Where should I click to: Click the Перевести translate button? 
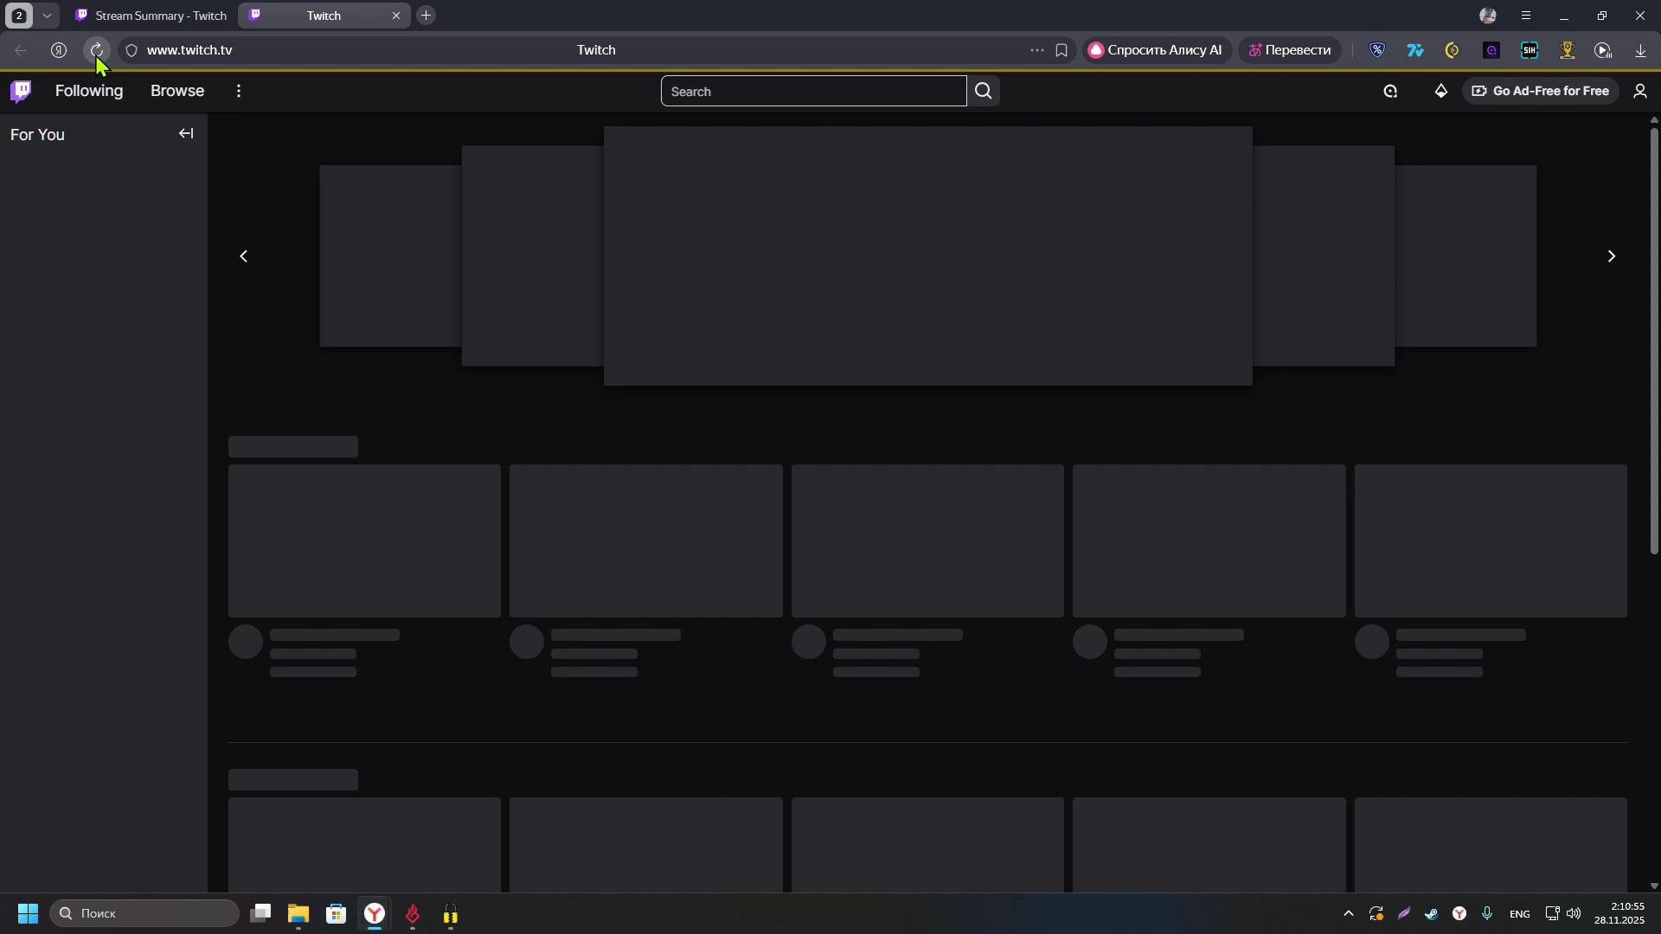coord(1289,50)
